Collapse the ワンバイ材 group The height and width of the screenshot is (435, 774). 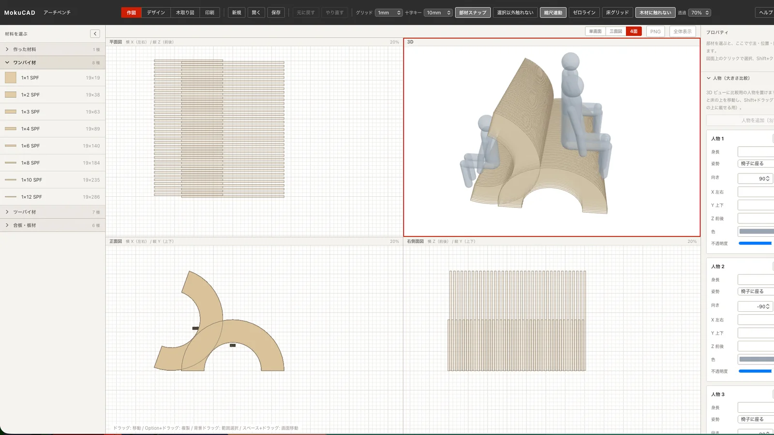click(53, 62)
